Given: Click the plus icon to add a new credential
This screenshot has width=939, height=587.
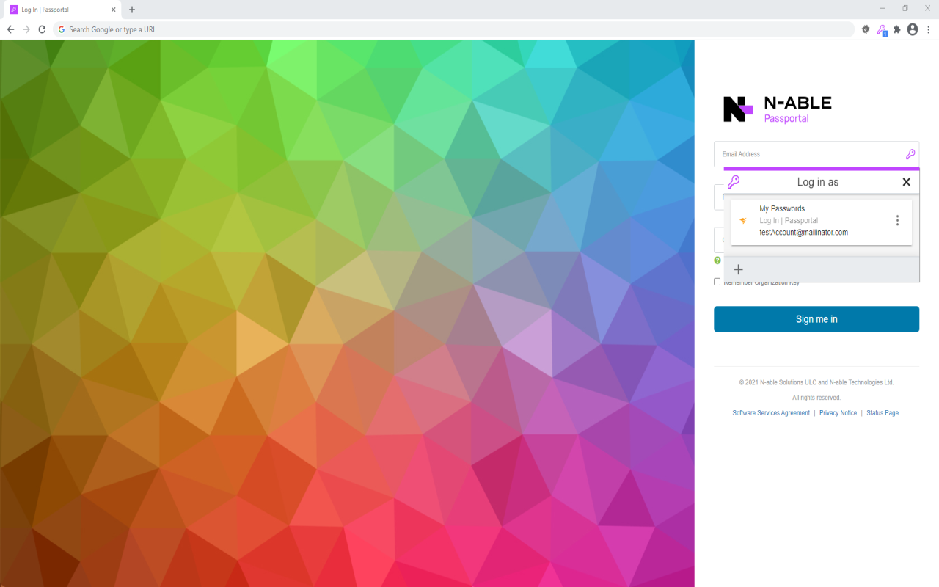Looking at the screenshot, I should click(738, 269).
